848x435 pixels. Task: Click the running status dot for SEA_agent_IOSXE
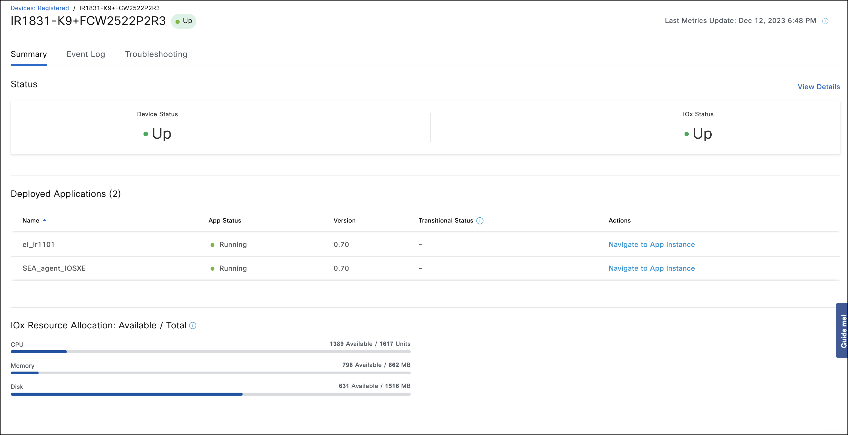212,268
